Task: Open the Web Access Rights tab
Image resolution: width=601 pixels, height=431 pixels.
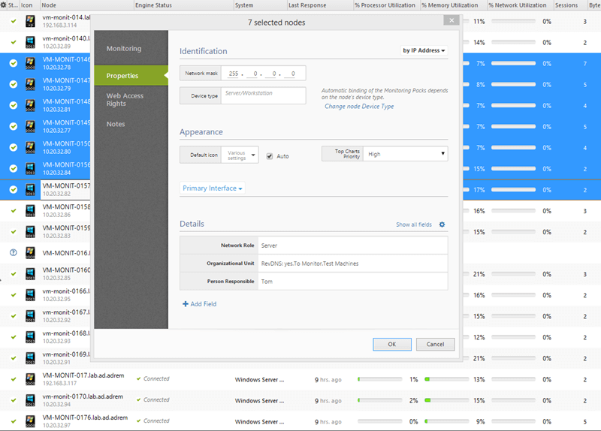Action: click(125, 100)
